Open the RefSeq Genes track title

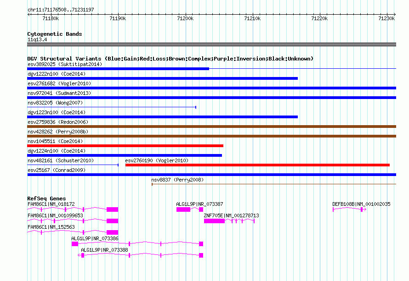(x=46, y=198)
